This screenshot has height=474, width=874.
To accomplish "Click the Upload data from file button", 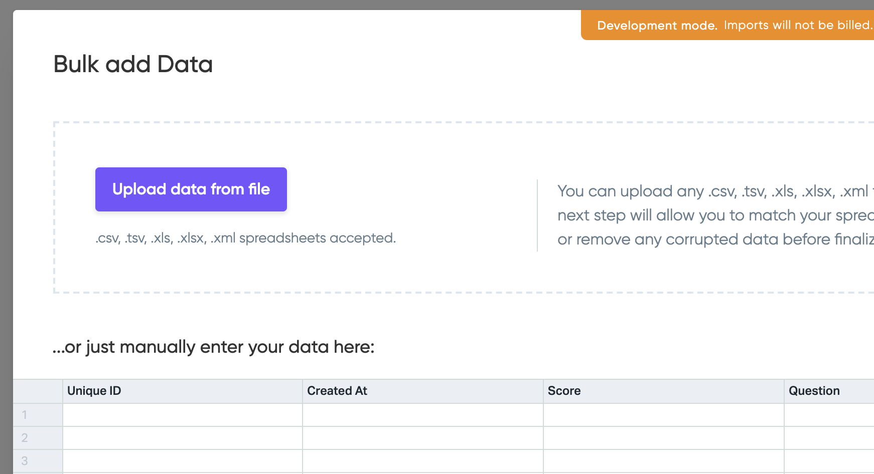I will click(191, 189).
